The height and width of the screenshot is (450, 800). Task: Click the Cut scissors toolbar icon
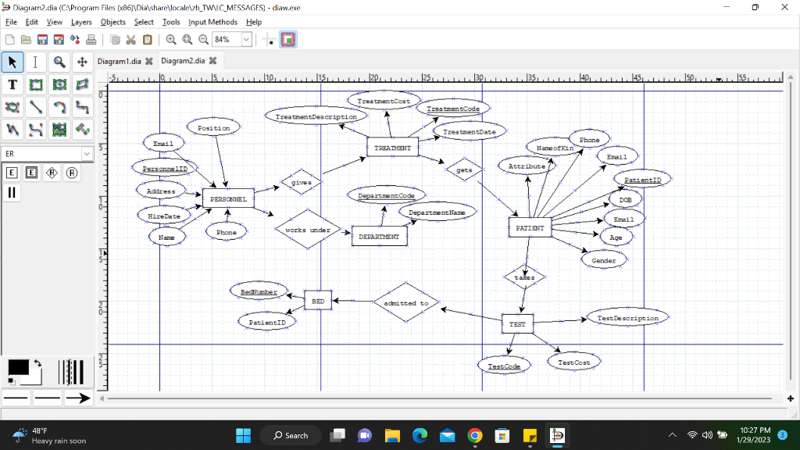click(x=130, y=39)
